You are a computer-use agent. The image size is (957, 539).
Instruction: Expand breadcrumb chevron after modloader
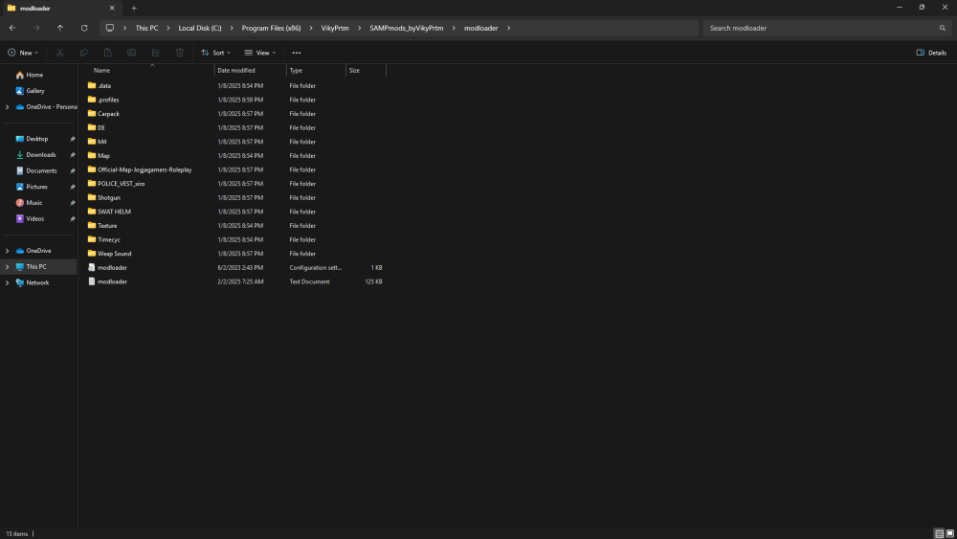[508, 28]
